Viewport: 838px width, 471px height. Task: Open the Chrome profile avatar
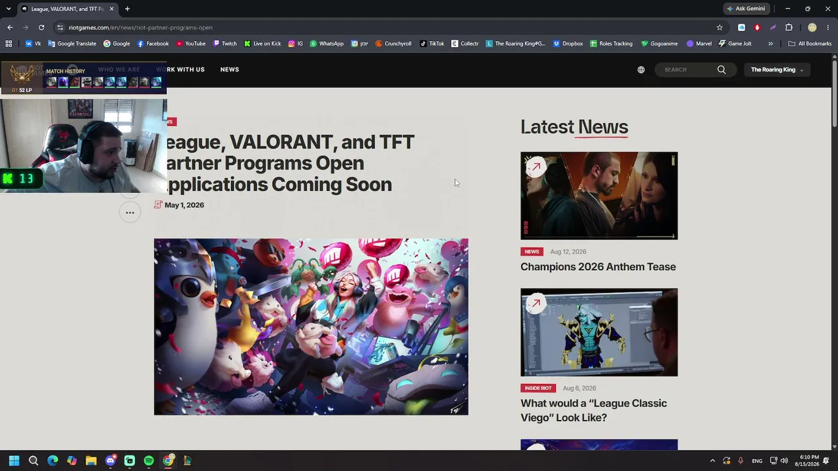pyautogui.click(x=812, y=27)
